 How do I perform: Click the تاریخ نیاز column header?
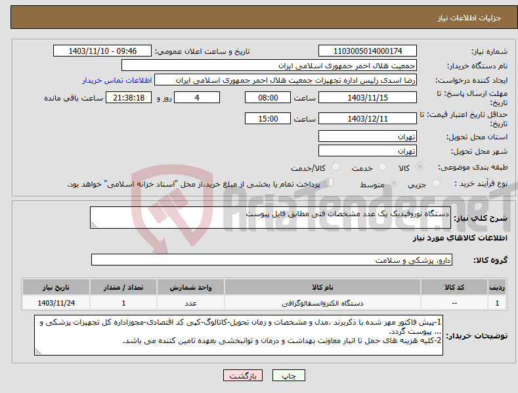56,287
